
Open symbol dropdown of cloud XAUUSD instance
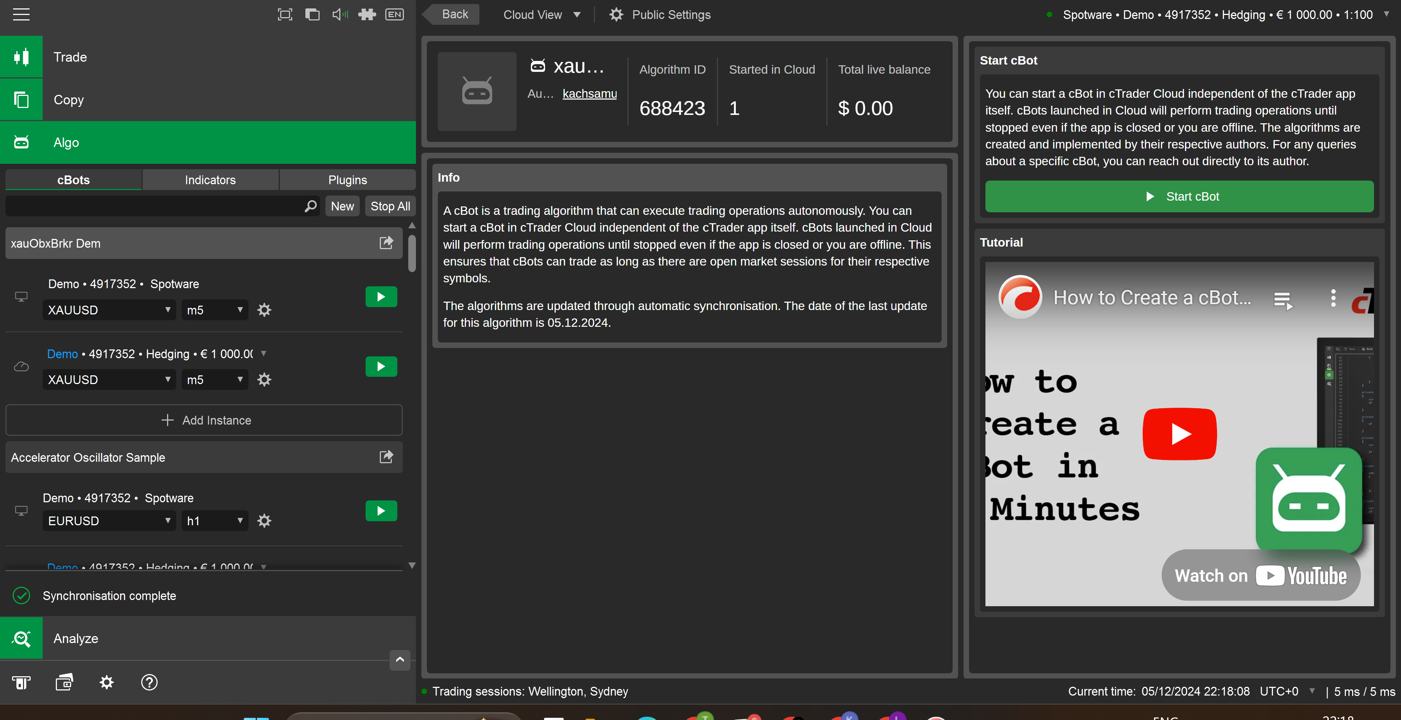pos(109,380)
